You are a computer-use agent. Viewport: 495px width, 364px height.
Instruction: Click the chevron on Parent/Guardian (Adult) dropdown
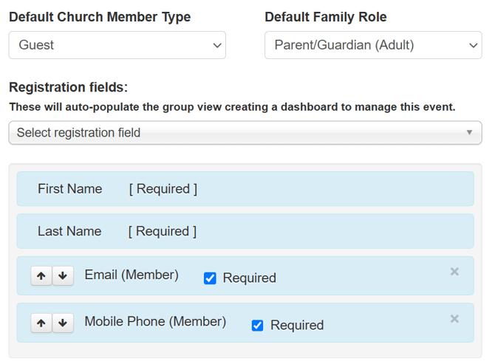tap(474, 46)
